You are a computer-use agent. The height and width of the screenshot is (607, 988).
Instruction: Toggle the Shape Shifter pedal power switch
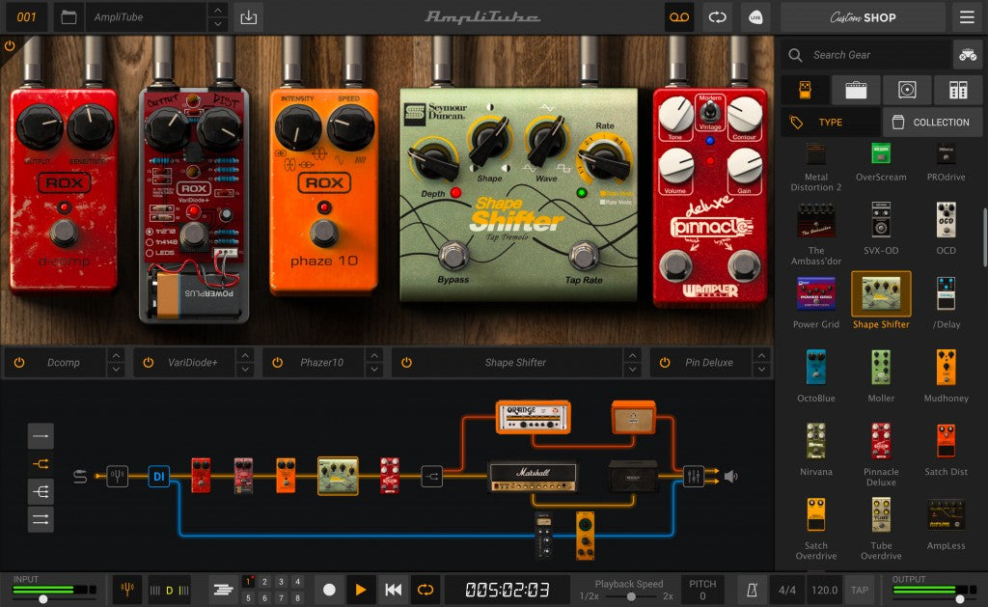[x=408, y=362]
